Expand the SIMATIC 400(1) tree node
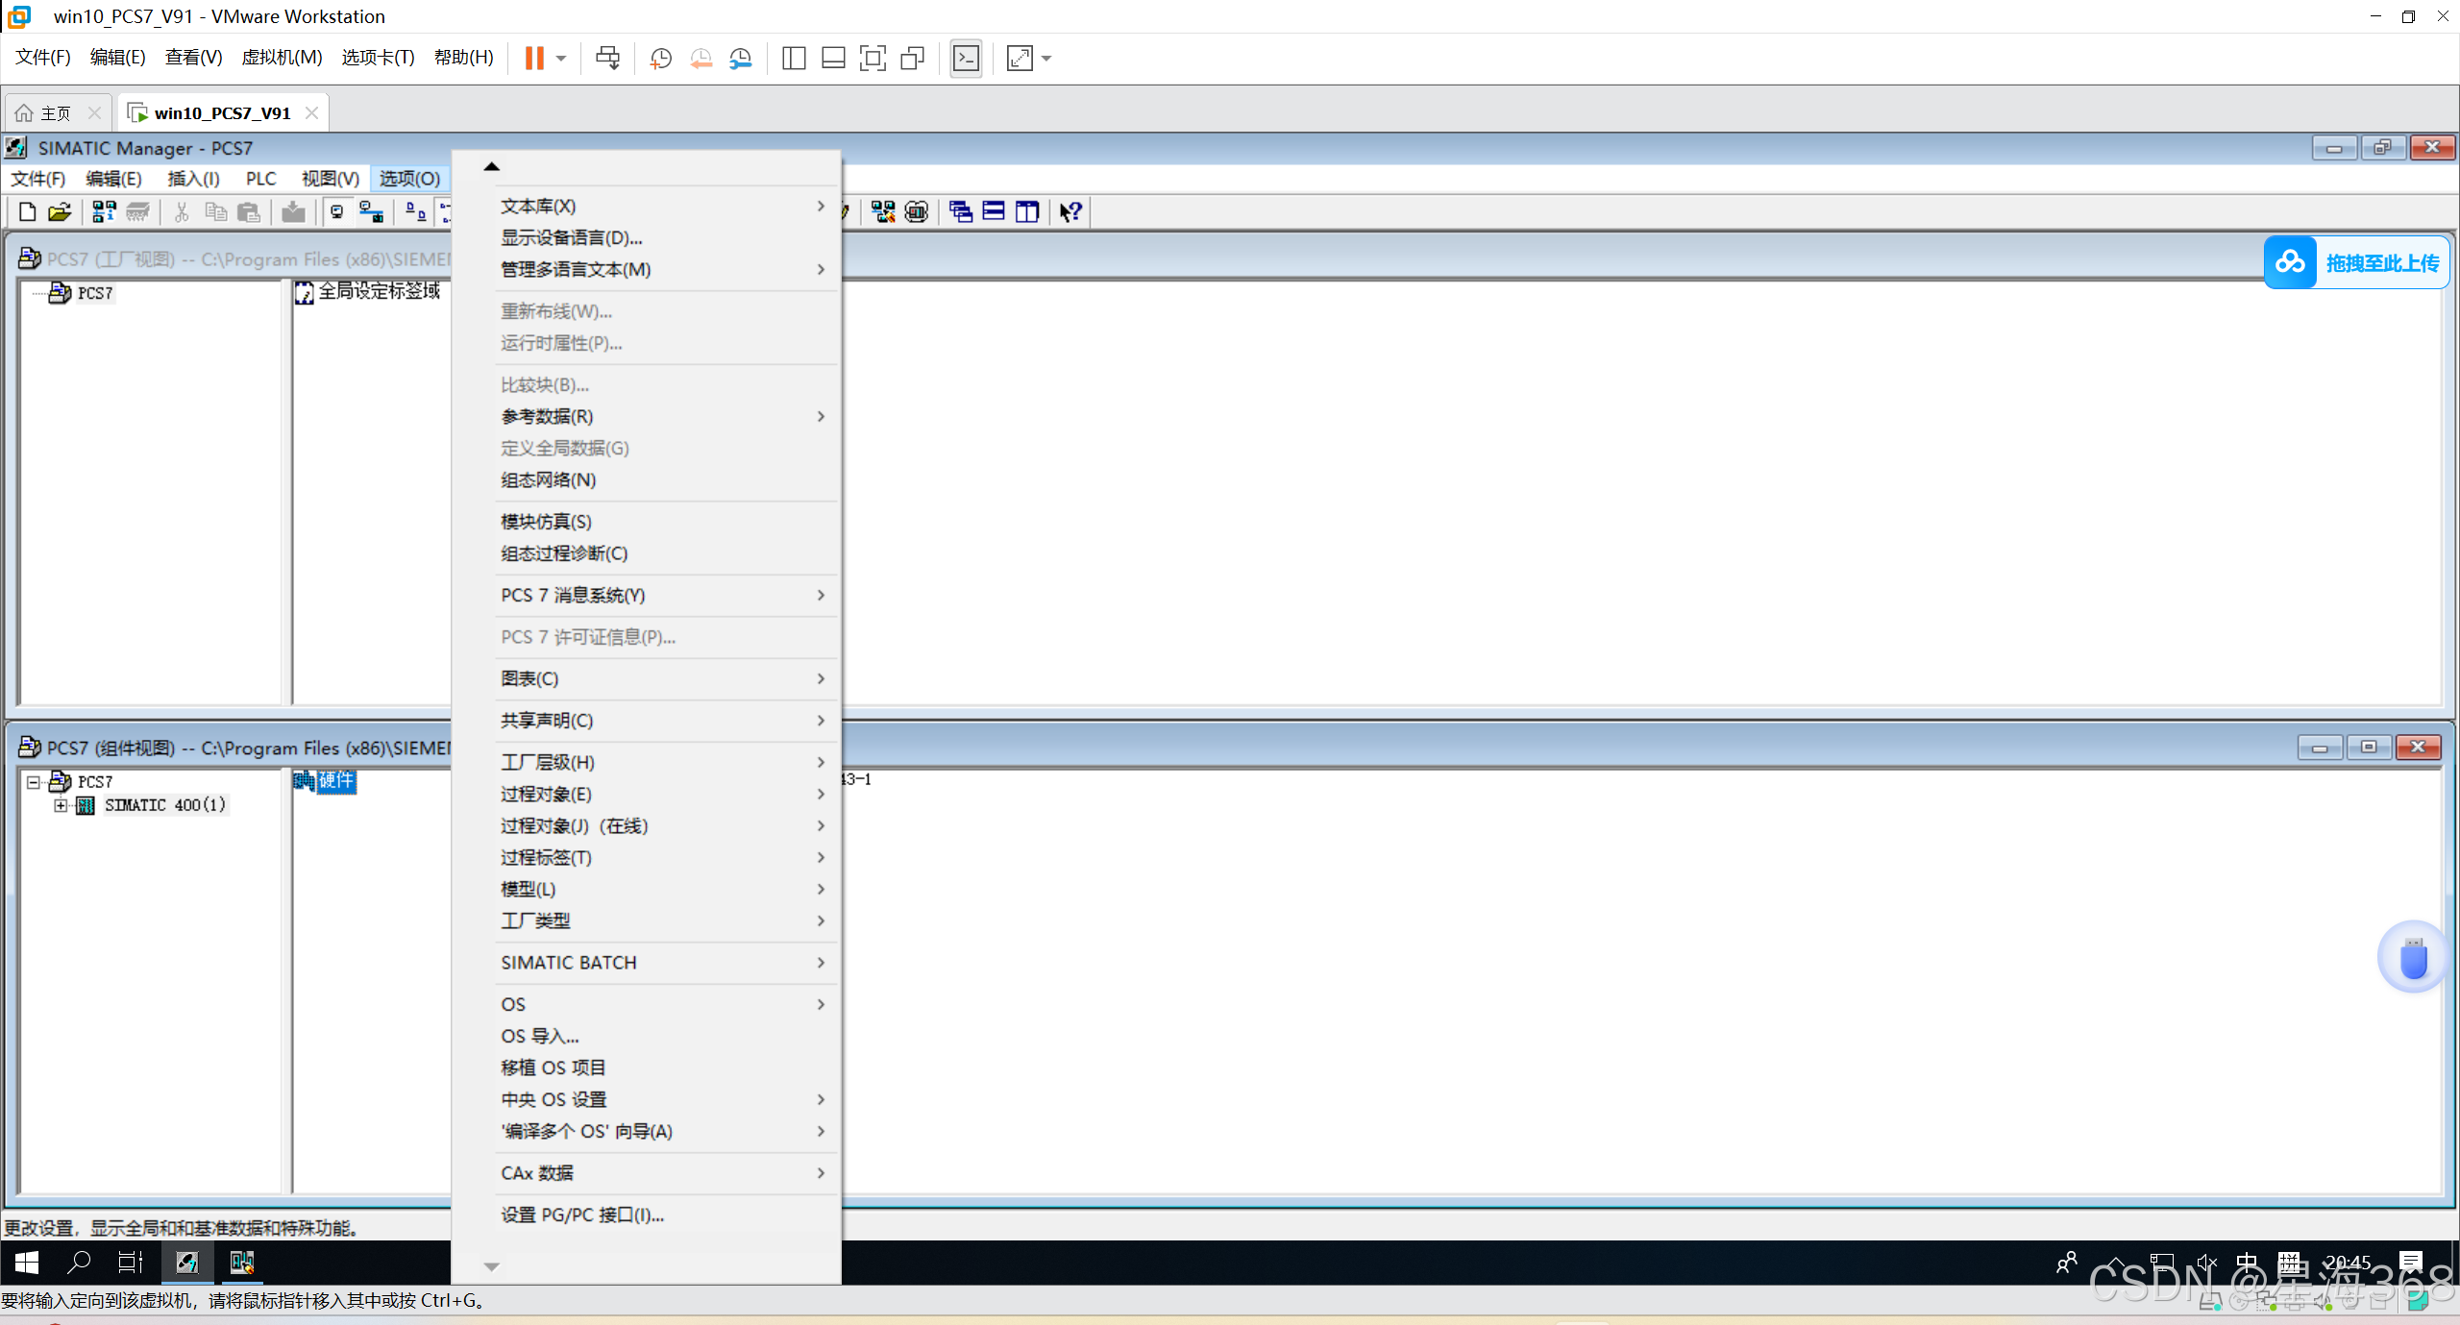Viewport: 2460px width, 1325px height. 61,805
